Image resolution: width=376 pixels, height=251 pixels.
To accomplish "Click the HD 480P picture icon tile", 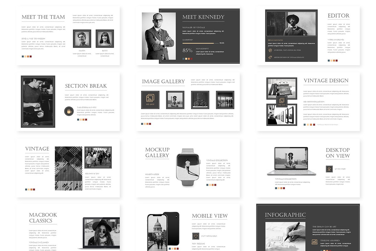I will coord(150,100).
